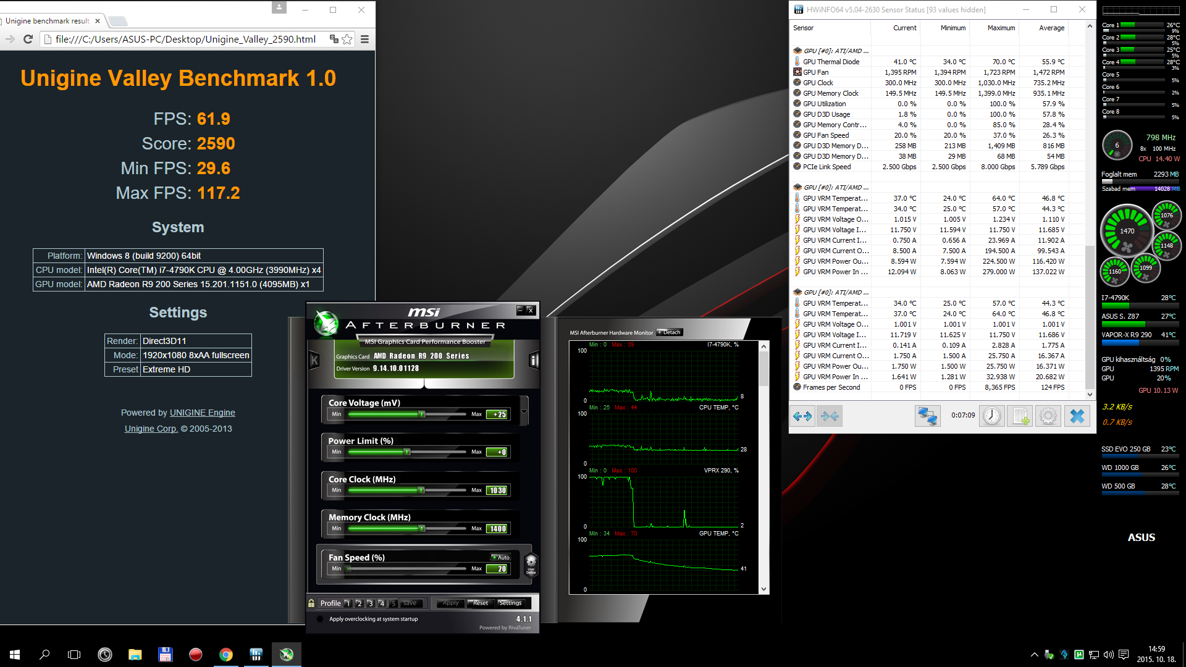This screenshot has height=667, width=1186.
Task: Click HWiNFO shrink window arrows icon
Action: pyautogui.click(x=830, y=416)
